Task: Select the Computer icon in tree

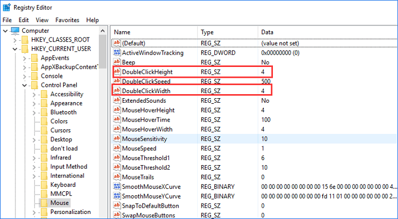Action: click(x=15, y=31)
